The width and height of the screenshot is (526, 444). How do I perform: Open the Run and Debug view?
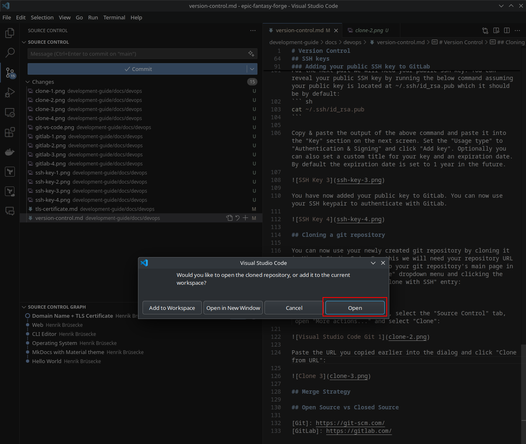pos(10,92)
